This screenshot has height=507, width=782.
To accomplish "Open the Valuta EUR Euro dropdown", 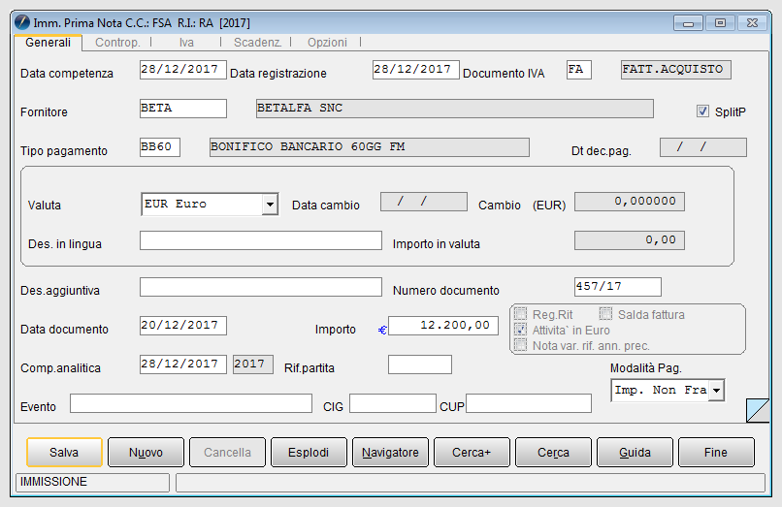I will [x=270, y=205].
